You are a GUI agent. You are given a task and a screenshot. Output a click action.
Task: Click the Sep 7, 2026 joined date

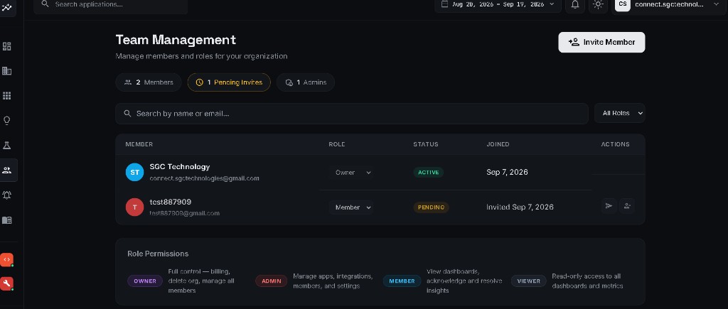[x=507, y=172]
